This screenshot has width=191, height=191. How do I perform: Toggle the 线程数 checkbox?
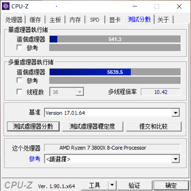tap(19, 92)
